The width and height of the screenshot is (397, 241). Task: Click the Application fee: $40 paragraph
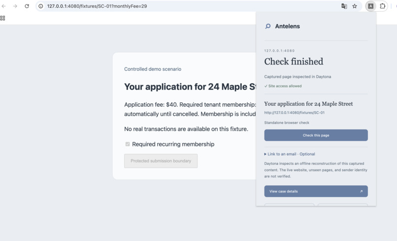point(190,109)
